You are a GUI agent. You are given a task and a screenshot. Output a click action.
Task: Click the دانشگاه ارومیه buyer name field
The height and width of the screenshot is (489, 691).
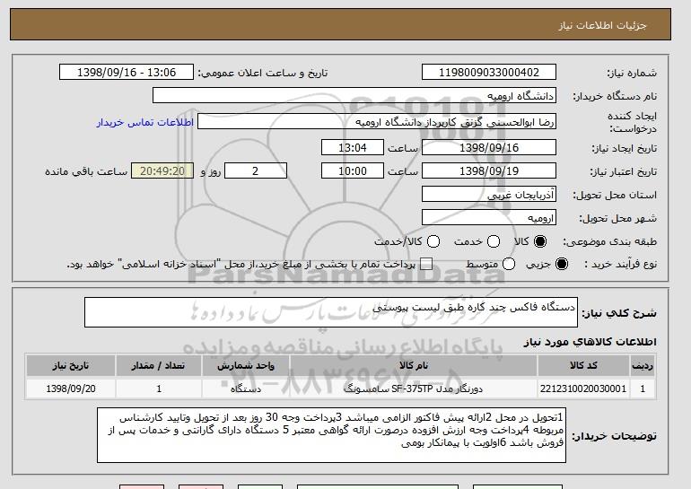354,96
